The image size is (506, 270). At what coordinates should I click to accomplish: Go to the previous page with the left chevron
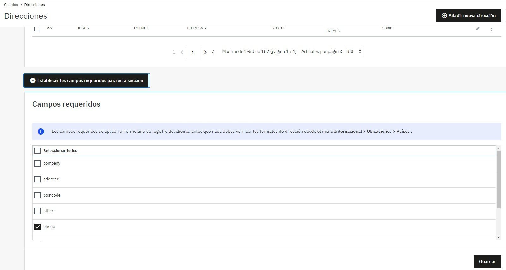tap(182, 52)
